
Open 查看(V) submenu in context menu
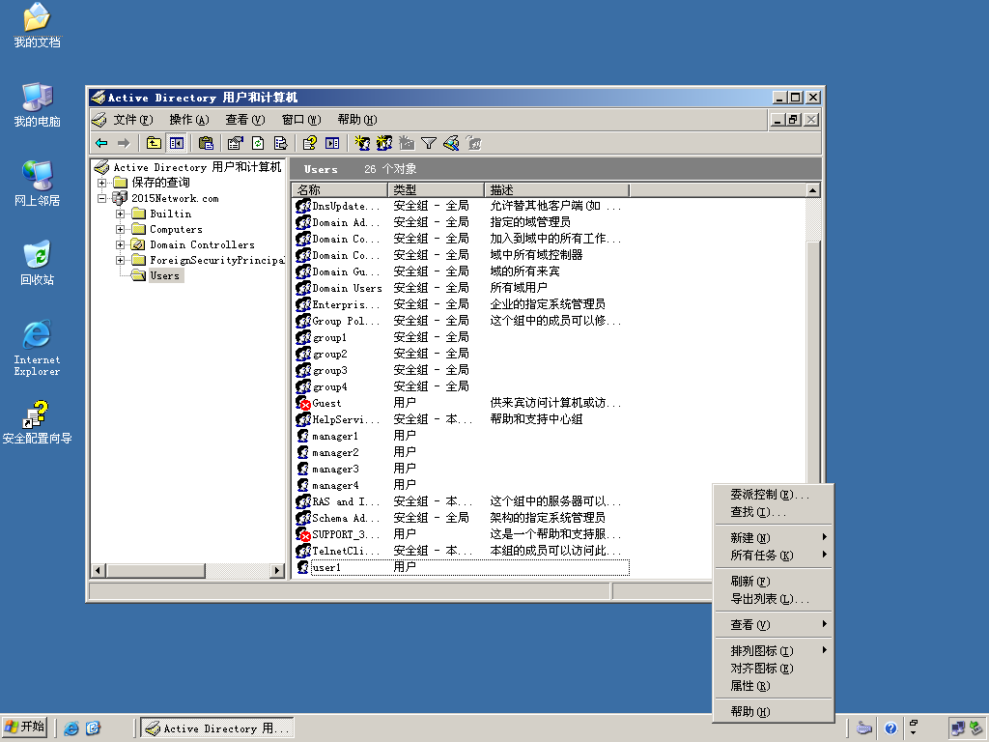pyautogui.click(x=774, y=625)
